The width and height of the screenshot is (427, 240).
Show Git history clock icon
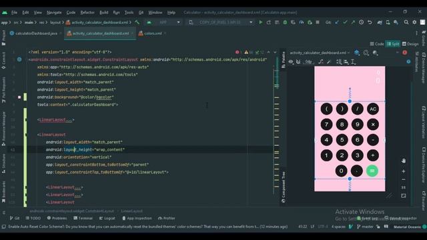click(361, 22)
